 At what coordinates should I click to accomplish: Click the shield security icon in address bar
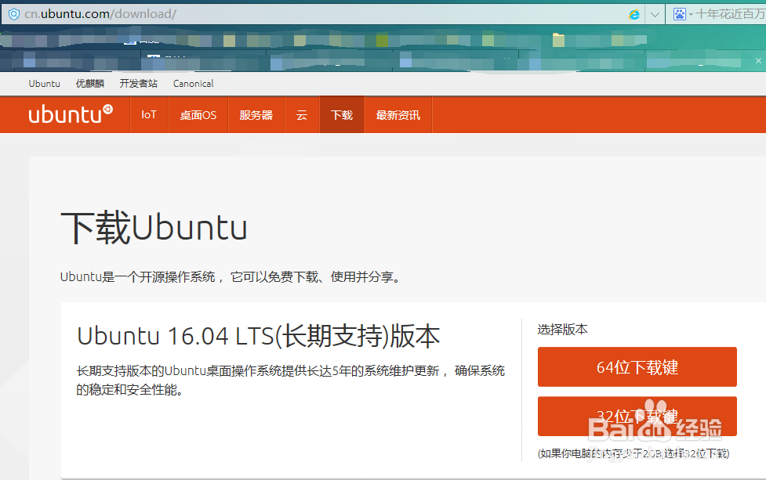(14, 14)
